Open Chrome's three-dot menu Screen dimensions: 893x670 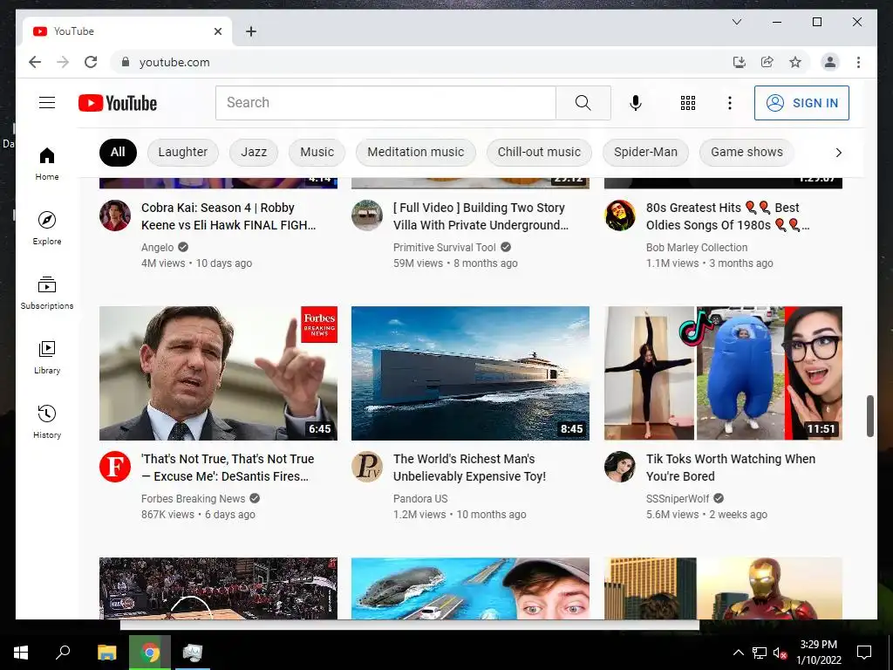tap(858, 62)
